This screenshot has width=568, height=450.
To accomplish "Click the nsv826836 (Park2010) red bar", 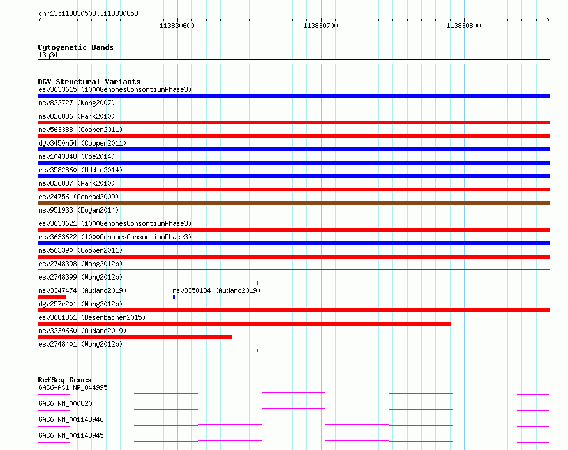I will point(294,123).
